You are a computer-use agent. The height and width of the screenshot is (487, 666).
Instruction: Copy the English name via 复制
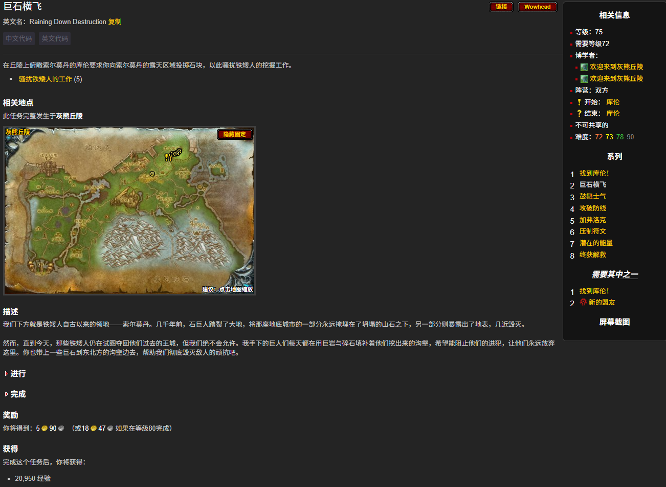[x=115, y=22]
